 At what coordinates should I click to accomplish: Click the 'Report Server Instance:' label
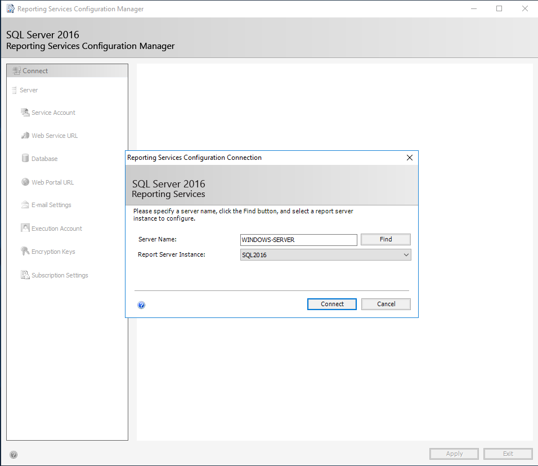[172, 254]
